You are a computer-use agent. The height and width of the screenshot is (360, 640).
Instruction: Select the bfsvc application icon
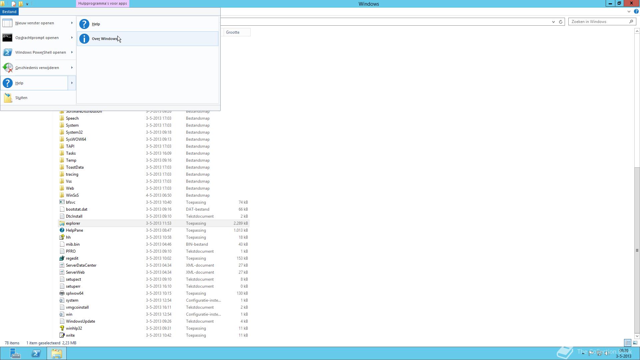62,202
